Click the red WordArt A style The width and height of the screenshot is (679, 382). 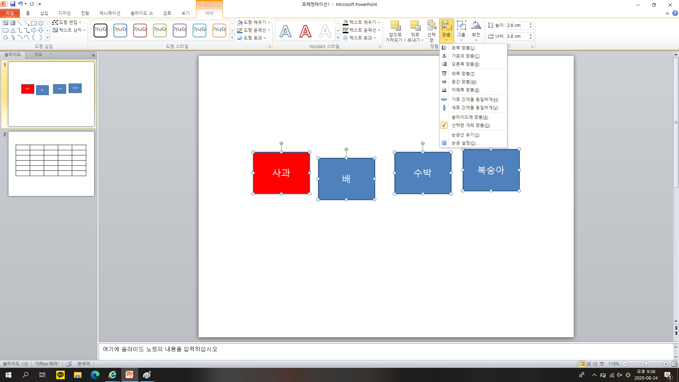click(x=305, y=31)
